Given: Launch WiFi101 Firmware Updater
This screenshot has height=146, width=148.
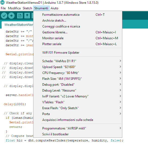Looking at the screenshot, I should coord(78,53).
